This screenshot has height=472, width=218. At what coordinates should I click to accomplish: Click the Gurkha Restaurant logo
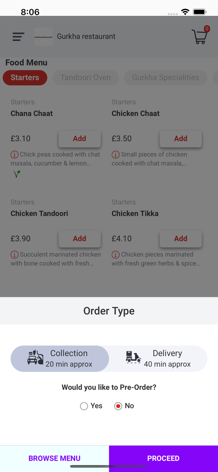(43, 37)
